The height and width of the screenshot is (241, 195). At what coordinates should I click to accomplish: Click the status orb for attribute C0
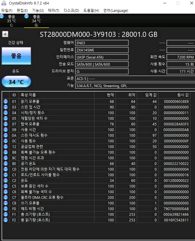pyautogui.click(x=6, y=169)
